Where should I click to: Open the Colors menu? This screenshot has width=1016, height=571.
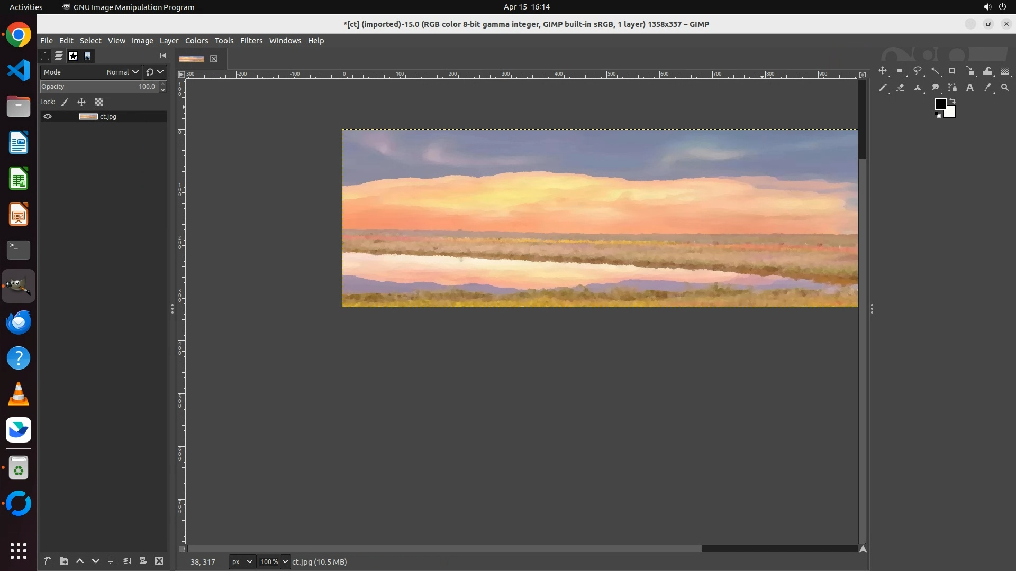(x=196, y=41)
